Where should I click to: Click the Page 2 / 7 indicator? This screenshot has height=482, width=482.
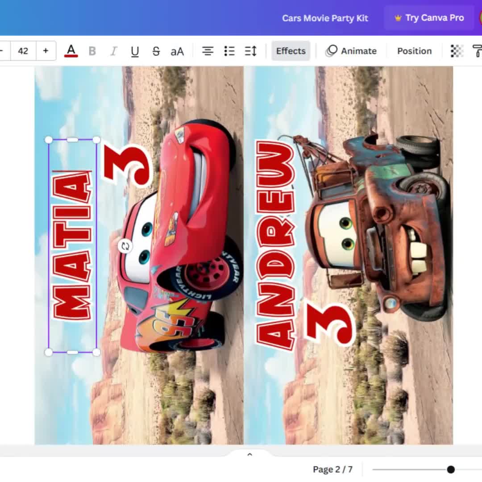point(332,470)
